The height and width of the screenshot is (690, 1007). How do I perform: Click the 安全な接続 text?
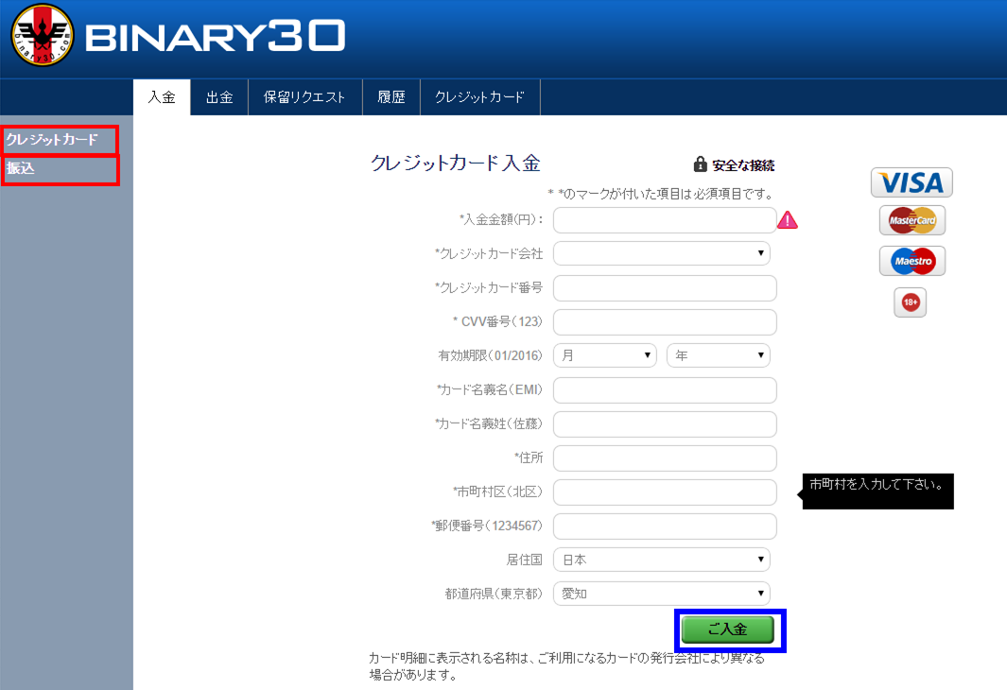[743, 165]
